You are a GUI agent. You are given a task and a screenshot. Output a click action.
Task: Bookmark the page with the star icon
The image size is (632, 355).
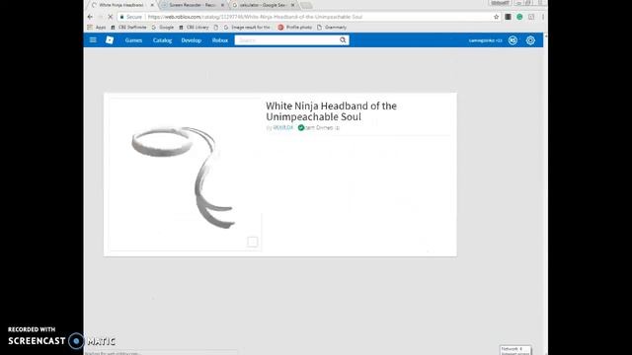click(496, 17)
